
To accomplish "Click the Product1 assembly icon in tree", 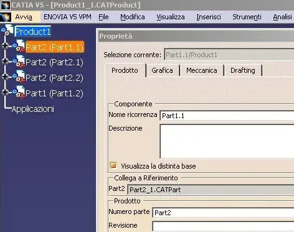I will [x=7, y=30].
